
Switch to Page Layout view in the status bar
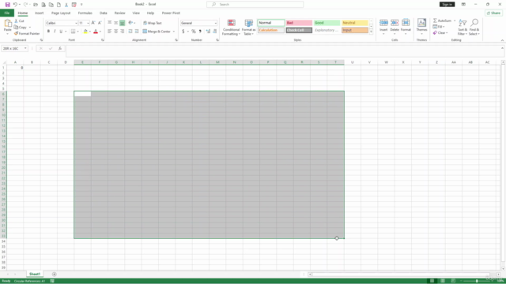[x=443, y=281]
